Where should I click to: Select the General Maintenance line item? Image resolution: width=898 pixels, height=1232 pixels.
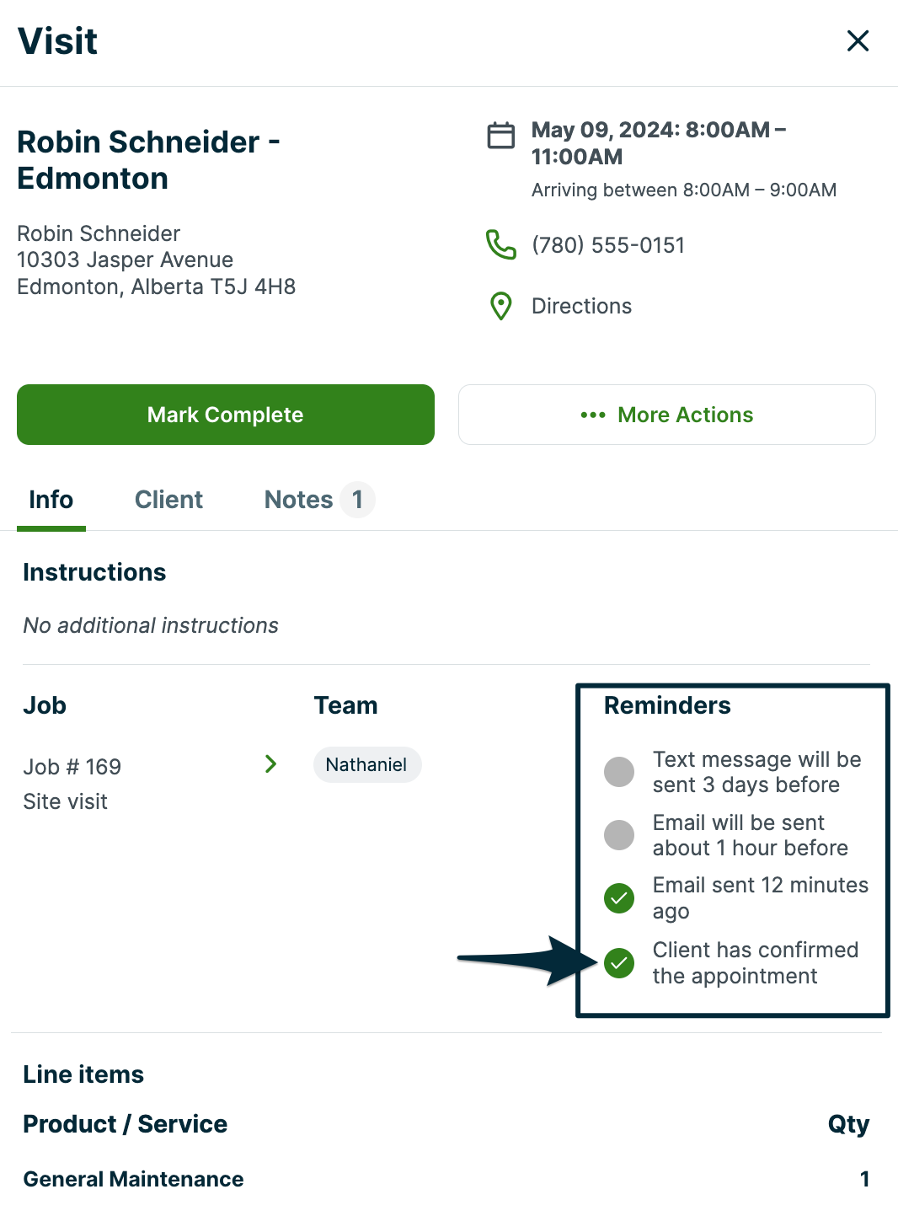pyautogui.click(x=133, y=1179)
